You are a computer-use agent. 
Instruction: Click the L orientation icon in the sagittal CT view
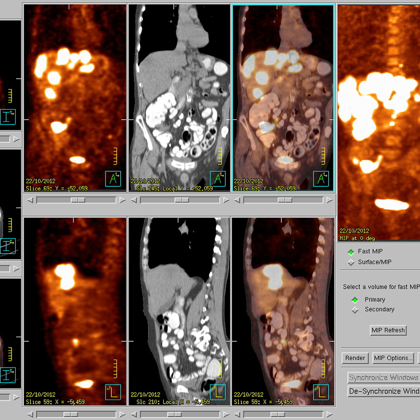pos(218,392)
